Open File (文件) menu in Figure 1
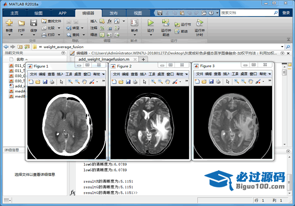The width and height of the screenshot is (295, 206). pyautogui.click(x=33, y=74)
